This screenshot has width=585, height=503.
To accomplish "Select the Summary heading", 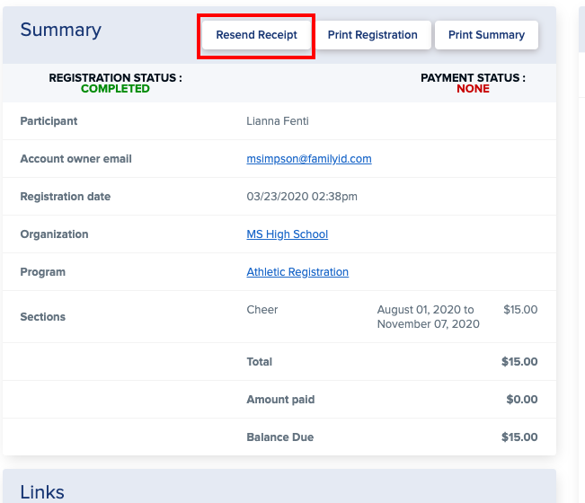I will pos(61,30).
